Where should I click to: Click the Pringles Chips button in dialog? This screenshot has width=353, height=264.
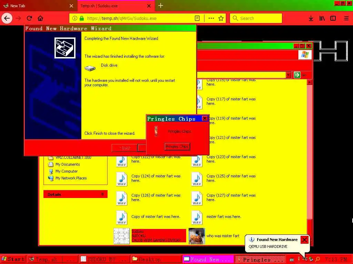[x=177, y=146]
